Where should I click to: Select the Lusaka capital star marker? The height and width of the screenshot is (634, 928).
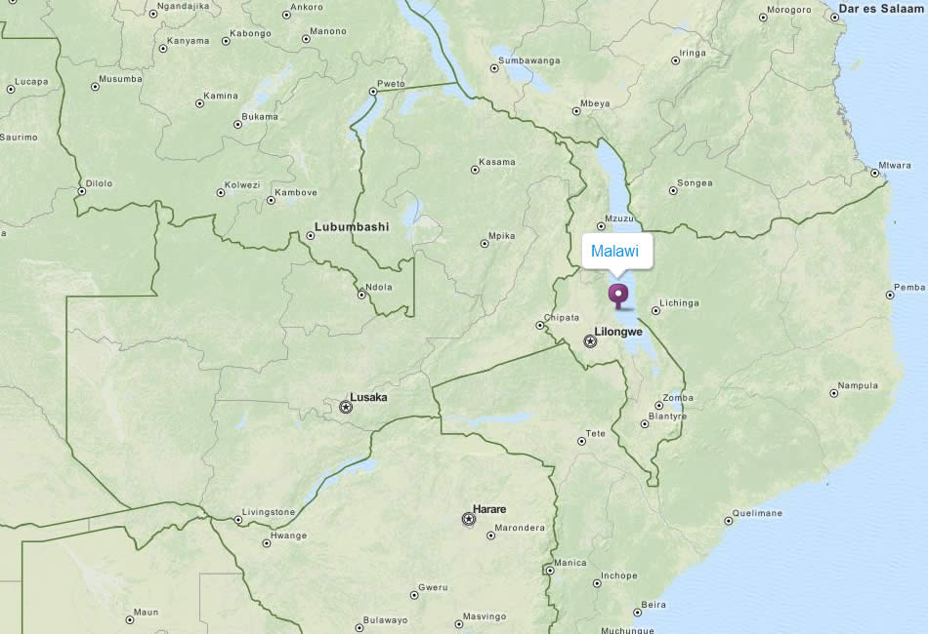(346, 407)
